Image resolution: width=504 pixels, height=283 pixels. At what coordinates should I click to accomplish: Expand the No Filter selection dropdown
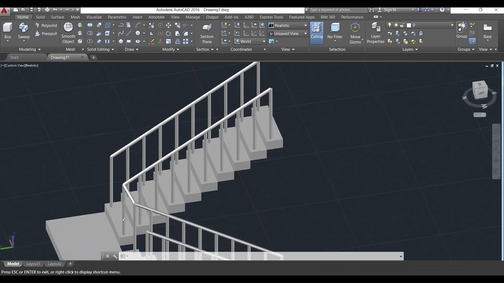[335, 41]
